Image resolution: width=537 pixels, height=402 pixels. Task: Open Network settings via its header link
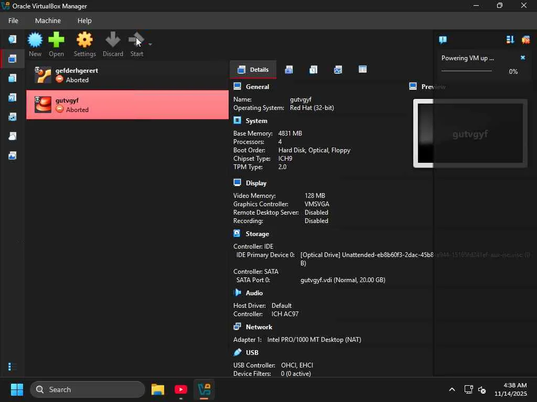259,327
